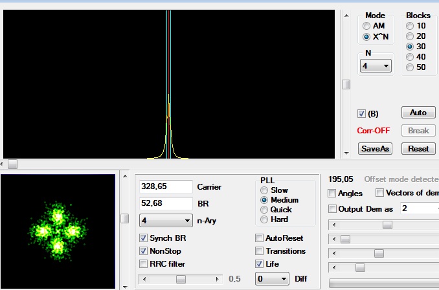Toggle the NonStop checkbox
Image resolution: width=439 pixels, height=290 pixels.
pyautogui.click(x=143, y=251)
